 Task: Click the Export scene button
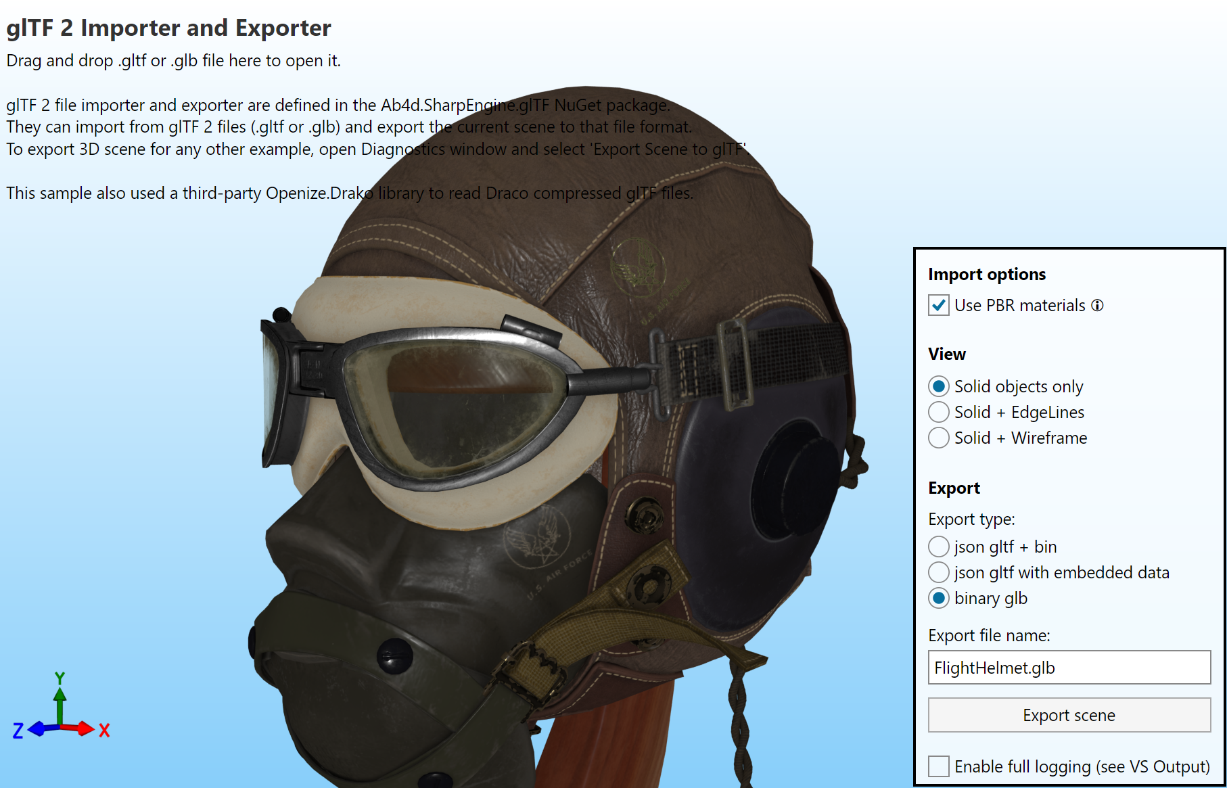(x=1069, y=715)
